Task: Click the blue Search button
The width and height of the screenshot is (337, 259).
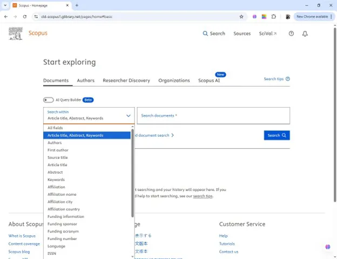Action: tap(277, 135)
